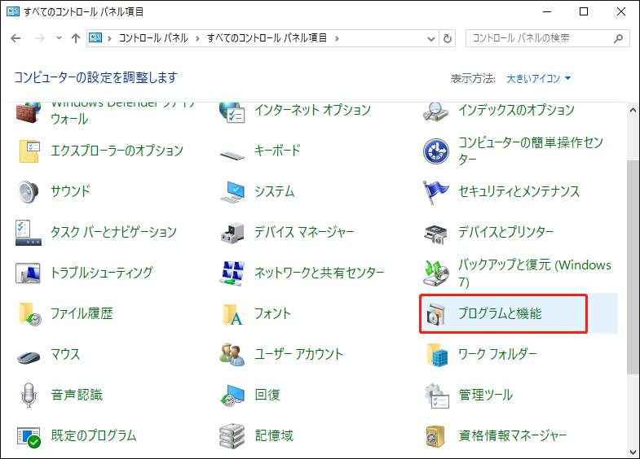Screen dimensions: 640x459
Task: Click the Internet Options globe icon
Action: click(232, 112)
